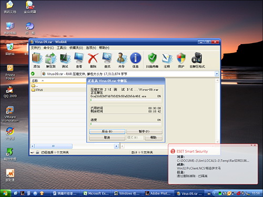Click the Protect (保护) colored shield icon
This screenshot has height=197, width=263.
(x=181, y=60)
